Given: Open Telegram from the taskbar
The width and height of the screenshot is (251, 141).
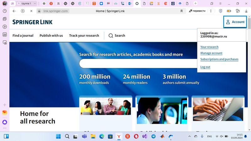Looking at the screenshot, I should point(153,136).
